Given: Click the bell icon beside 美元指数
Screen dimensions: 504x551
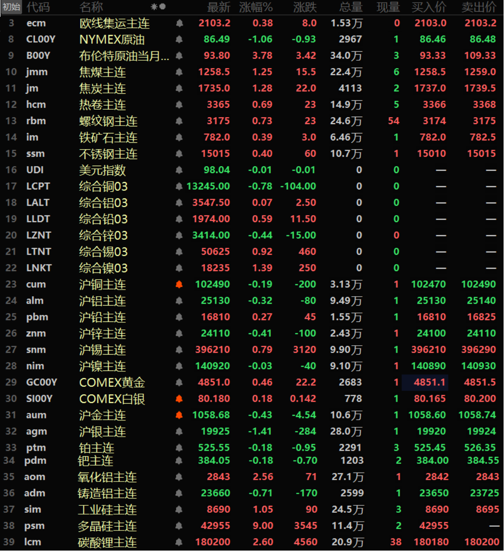Looking at the screenshot, I should 179,170.
